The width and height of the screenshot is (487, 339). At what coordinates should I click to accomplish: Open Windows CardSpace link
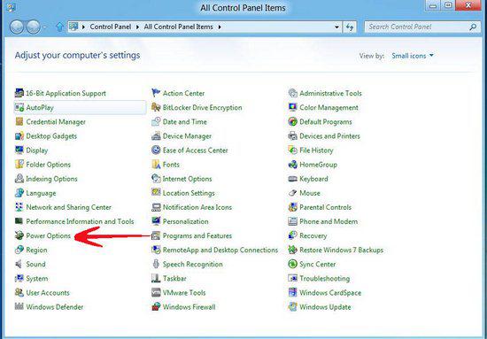[x=330, y=293]
